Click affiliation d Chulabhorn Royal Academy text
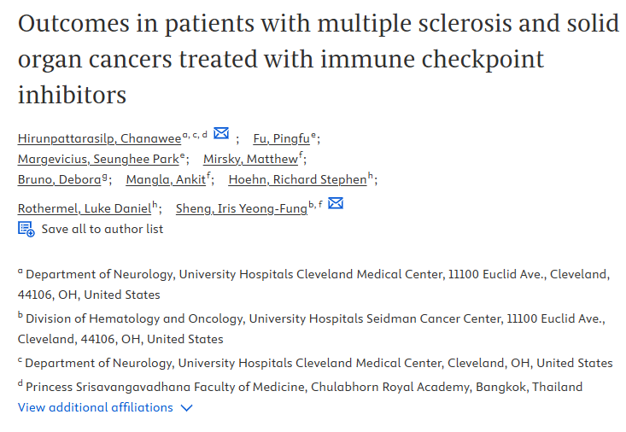The height and width of the screenshot is (432, 626). 301,387
